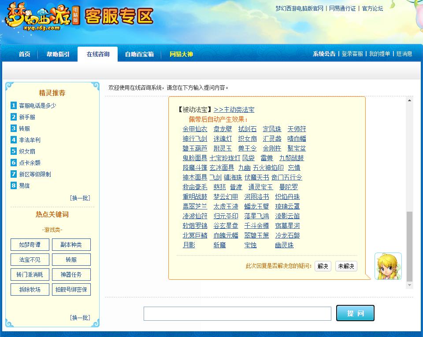This screenshot has width=423, height=337.
Task: Open the 通灵宝玉 link
Action: (x=260, y=187)
